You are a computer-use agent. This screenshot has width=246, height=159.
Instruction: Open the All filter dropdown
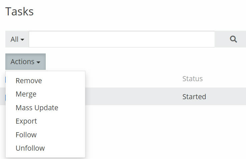17,39
